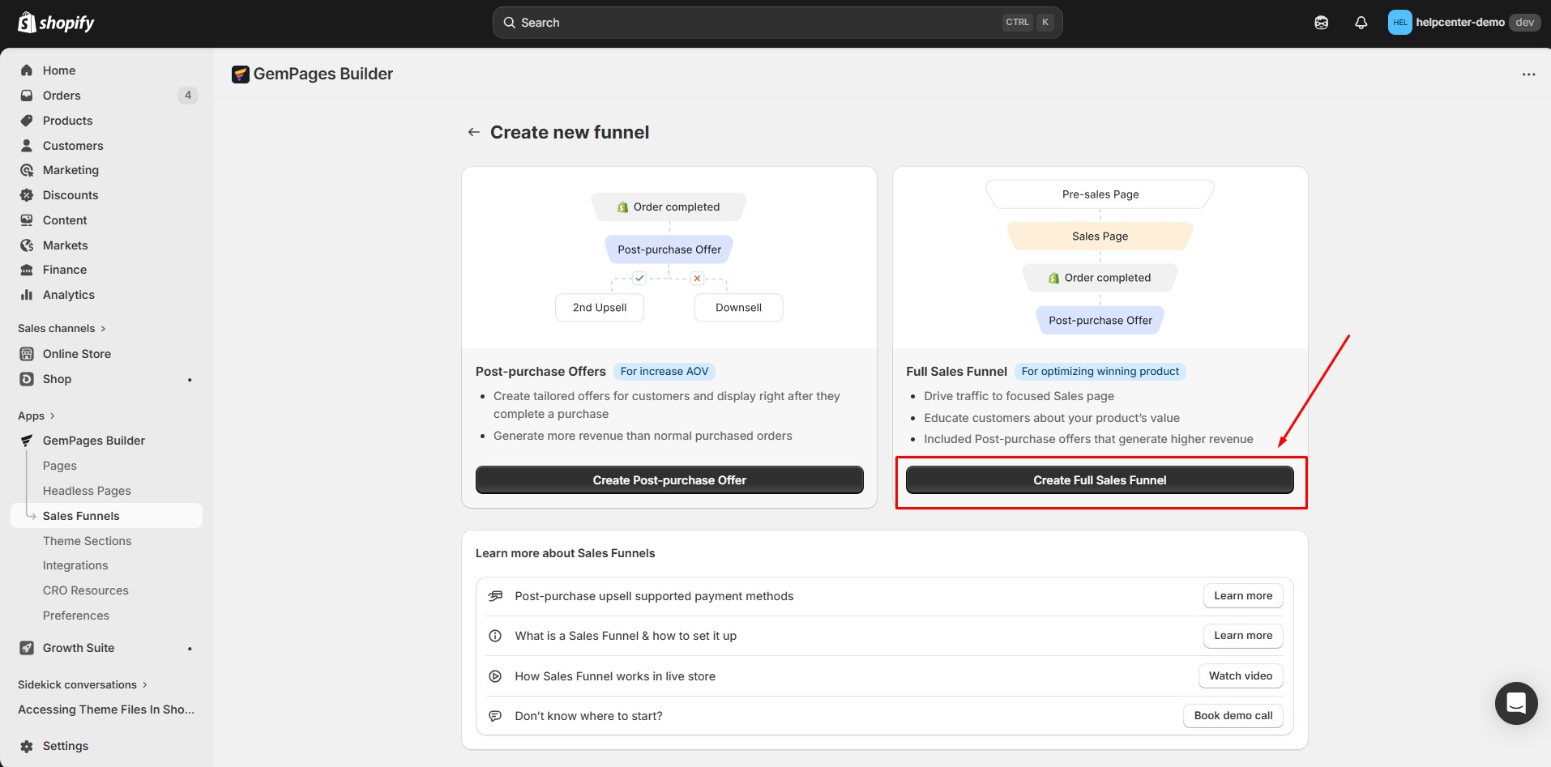Open the chat support bubble

pos(1515,703)
